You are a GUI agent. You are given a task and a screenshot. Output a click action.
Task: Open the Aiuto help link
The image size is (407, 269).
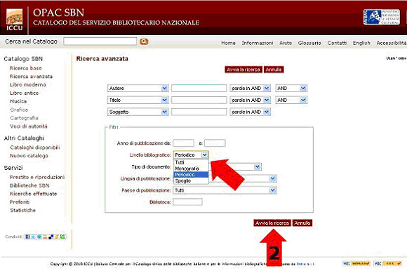tap(286, 43)
